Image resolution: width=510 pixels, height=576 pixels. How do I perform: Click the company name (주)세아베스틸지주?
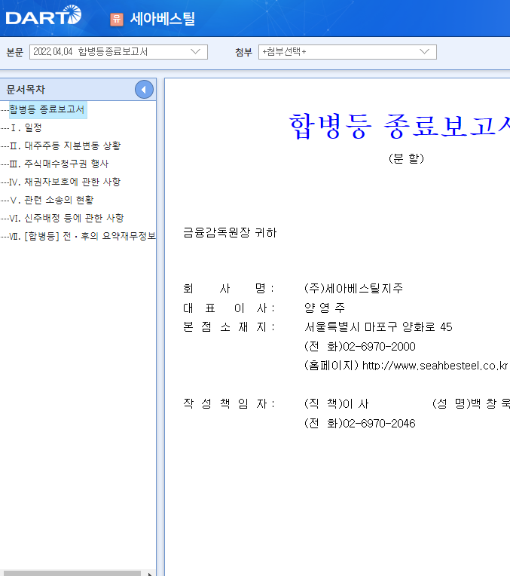(353, 288)
